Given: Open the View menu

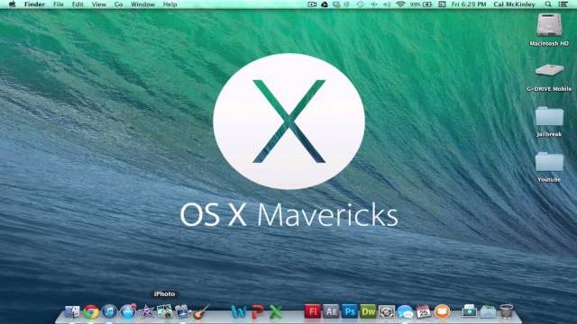Looking at the screenshot, I should point(98,4).
